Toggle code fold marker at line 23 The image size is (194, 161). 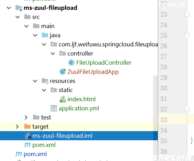click(187, 14)
